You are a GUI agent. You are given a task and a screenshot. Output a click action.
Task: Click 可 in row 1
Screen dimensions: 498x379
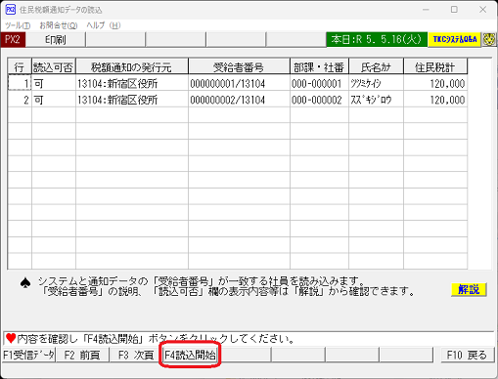(54, 83)
